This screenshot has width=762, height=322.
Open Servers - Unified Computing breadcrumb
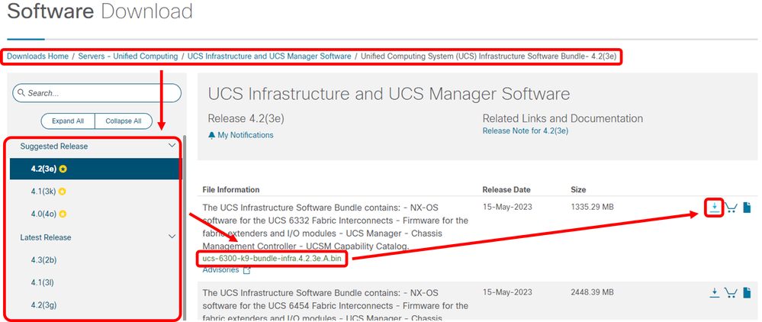pyautogui.click(x=128, y=56)
